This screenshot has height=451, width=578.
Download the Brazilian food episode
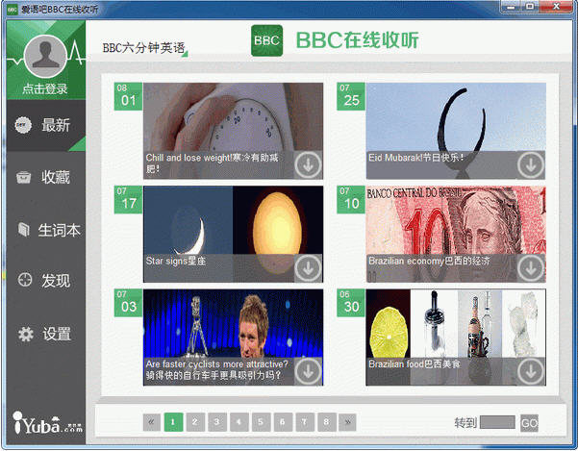tap(531, 371)
